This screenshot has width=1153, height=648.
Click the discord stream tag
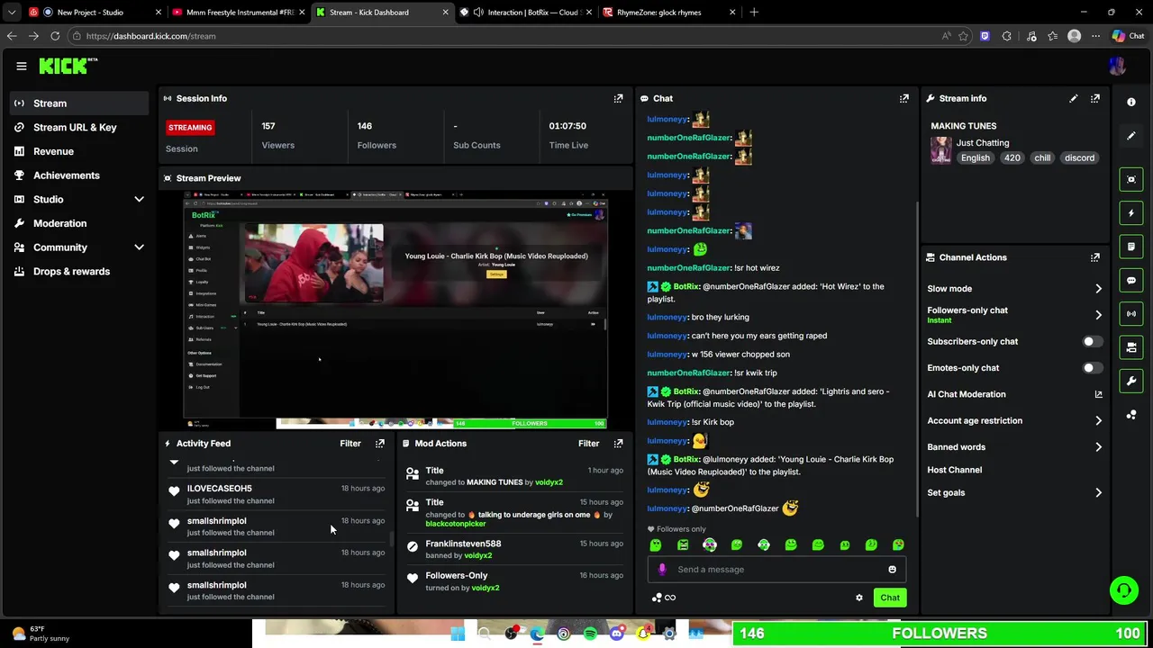click(x=1079, y=157)
